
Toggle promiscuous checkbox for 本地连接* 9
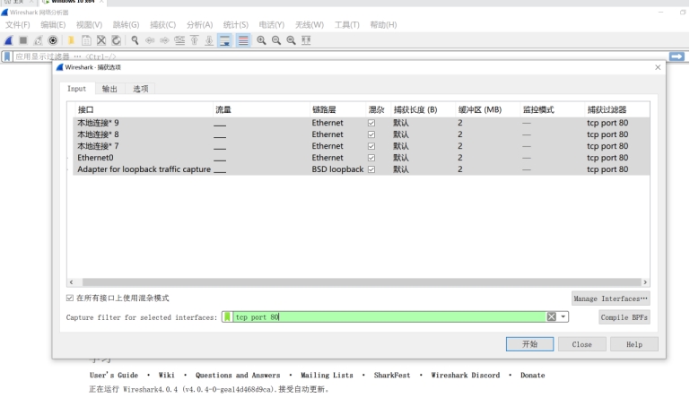tap(371, 123)
